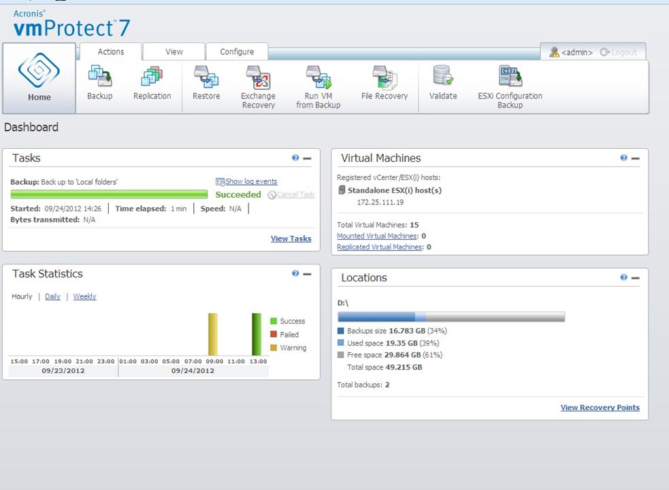Click the D:\ location label
The image size is (669, 490).
342,303
